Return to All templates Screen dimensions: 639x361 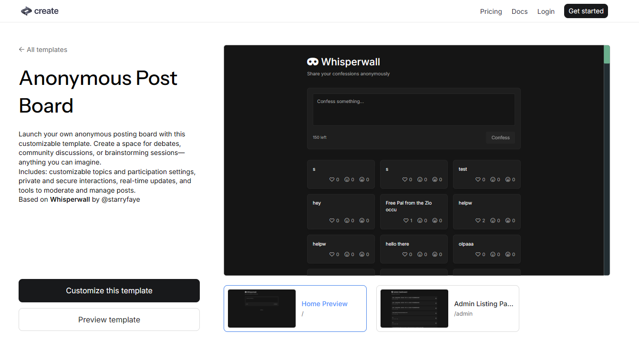pos(43,50)
